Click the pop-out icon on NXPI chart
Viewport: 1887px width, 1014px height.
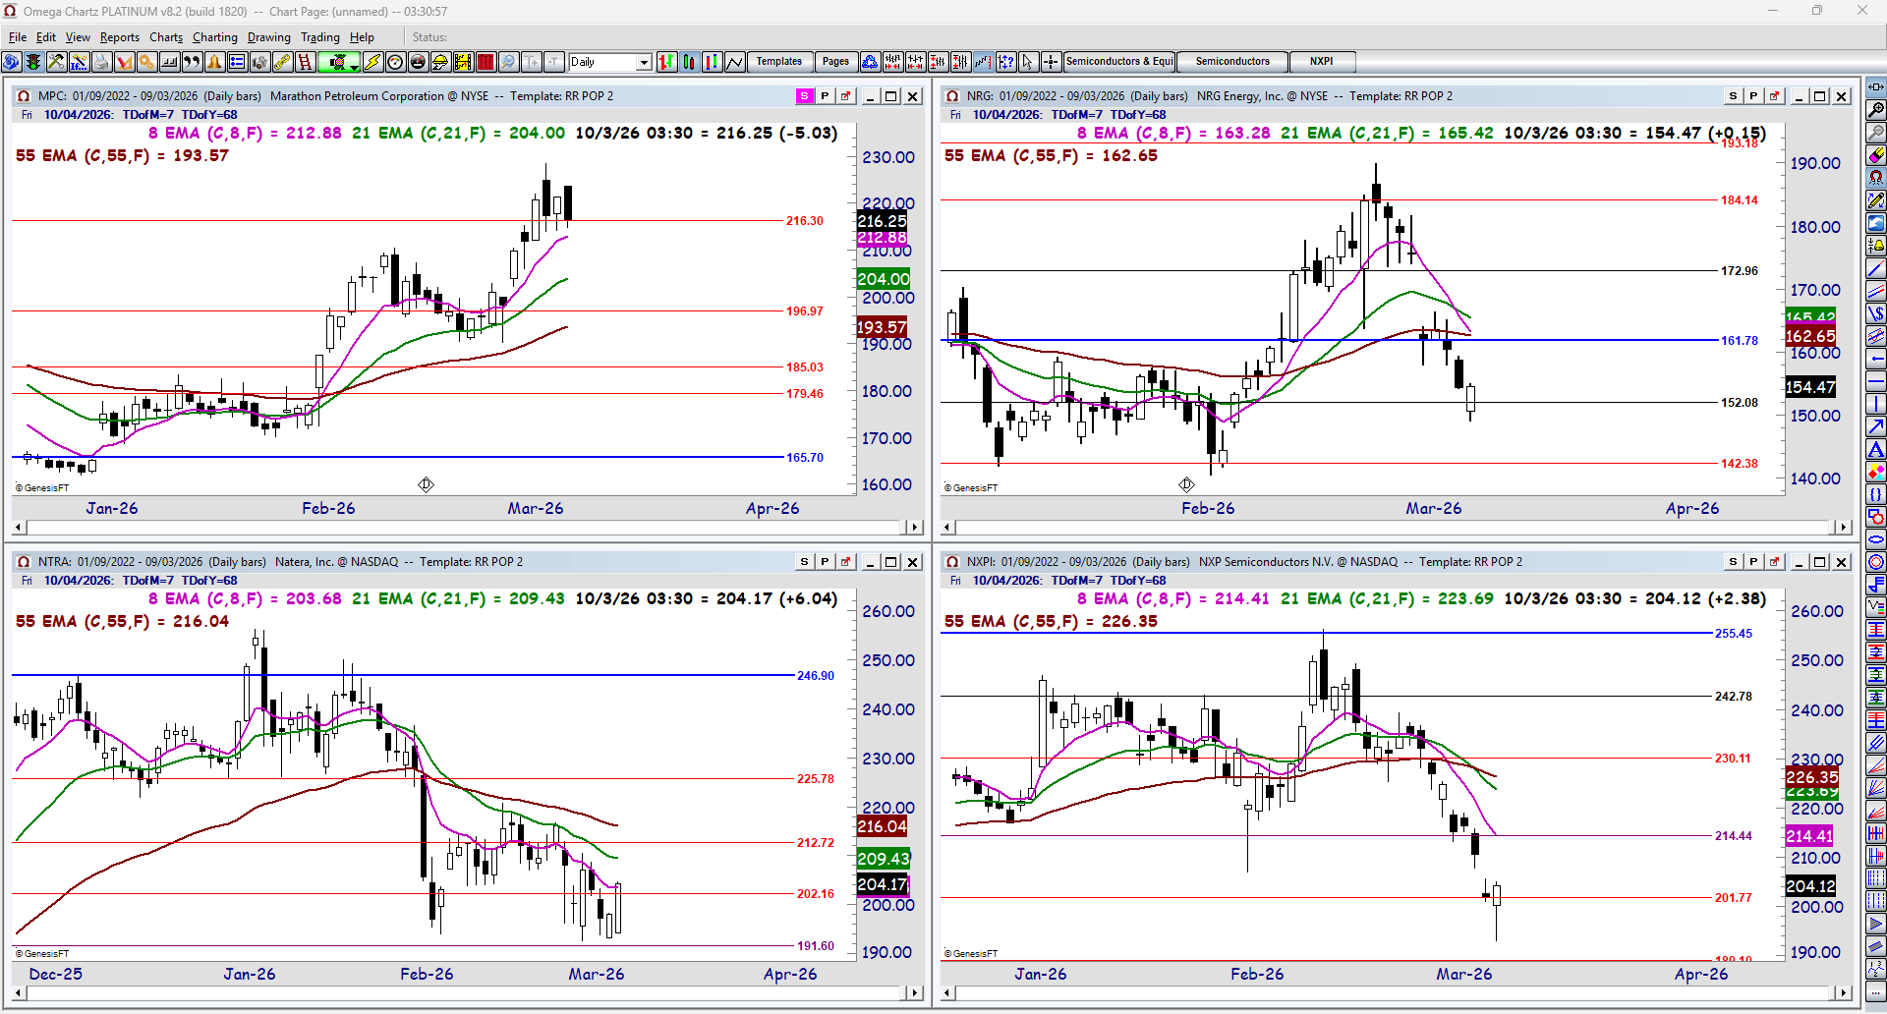[x=1774, y=562]
